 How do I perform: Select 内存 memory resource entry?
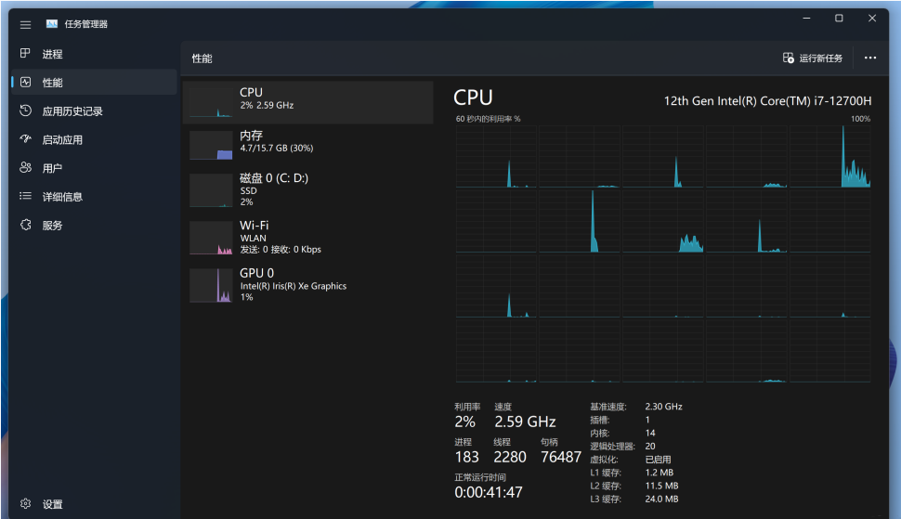point(308,145)
